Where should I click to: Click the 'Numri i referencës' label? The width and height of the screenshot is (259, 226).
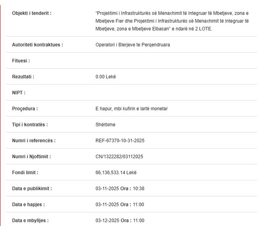click(34, 141)
